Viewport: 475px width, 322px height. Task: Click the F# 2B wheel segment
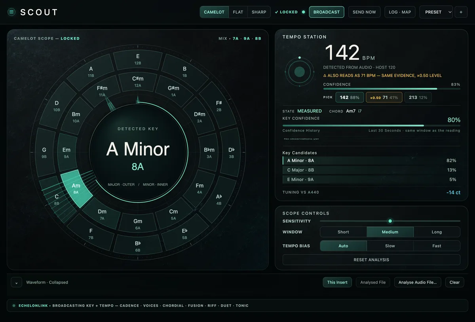tap(219, 106)
